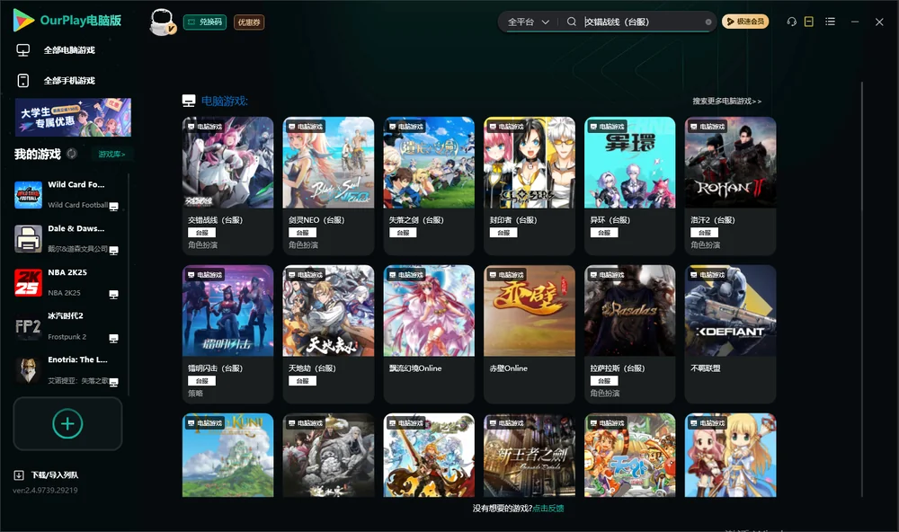Screen dimensions: 899x532
Task: Open Enotria: The Last Song icon
Action: (x=28, y=370)
